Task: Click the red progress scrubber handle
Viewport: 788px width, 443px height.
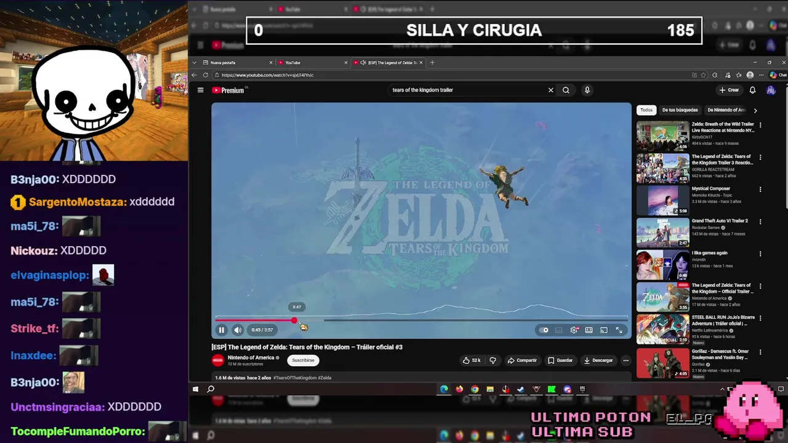Action: (x=294, y=320)
